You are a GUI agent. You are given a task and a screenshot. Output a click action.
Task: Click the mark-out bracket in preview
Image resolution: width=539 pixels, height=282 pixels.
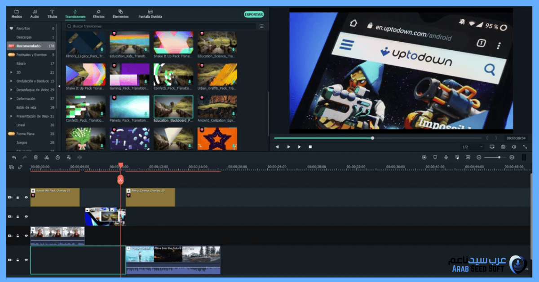click(x=496, y=138)
